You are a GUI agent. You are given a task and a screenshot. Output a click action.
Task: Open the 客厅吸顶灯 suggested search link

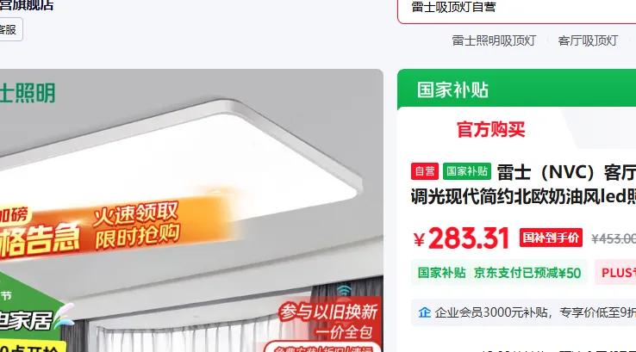(x=588, y=40)
